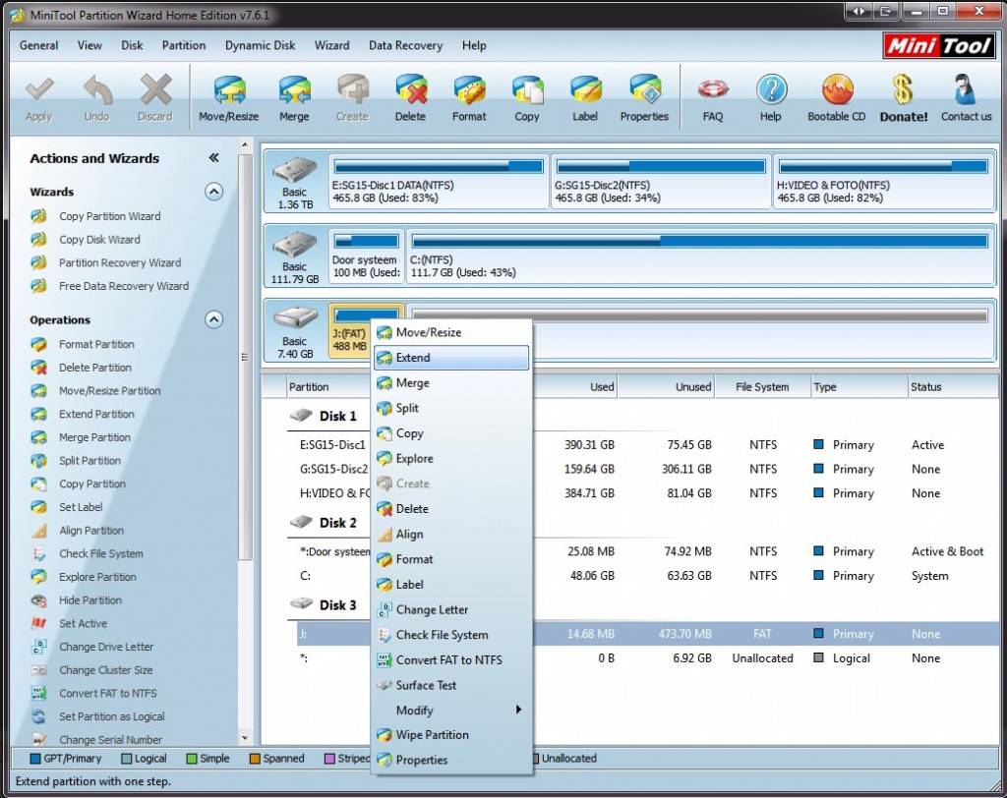
Task: Expand the Modify submenu arrow
Action: click(x=518, y=710)
